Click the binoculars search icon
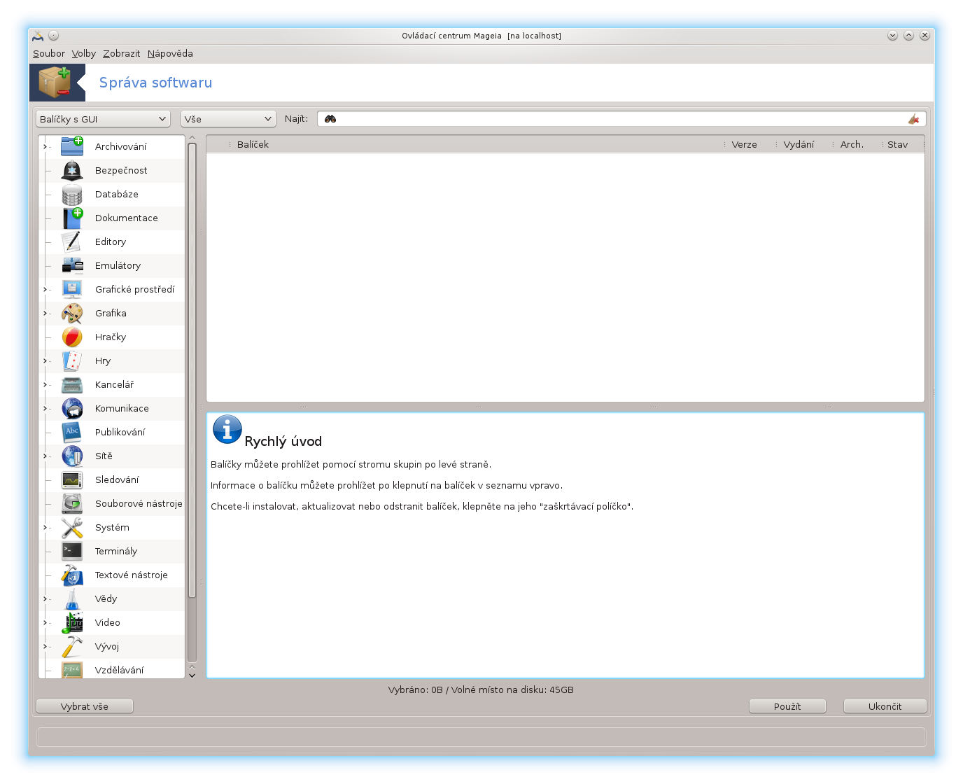The height and width of the screenshot is (784, 963). 330,119
